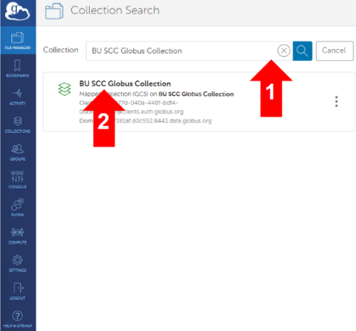Open Settings from the sidebar
The image size is (356, 331).
click(18, 264)
